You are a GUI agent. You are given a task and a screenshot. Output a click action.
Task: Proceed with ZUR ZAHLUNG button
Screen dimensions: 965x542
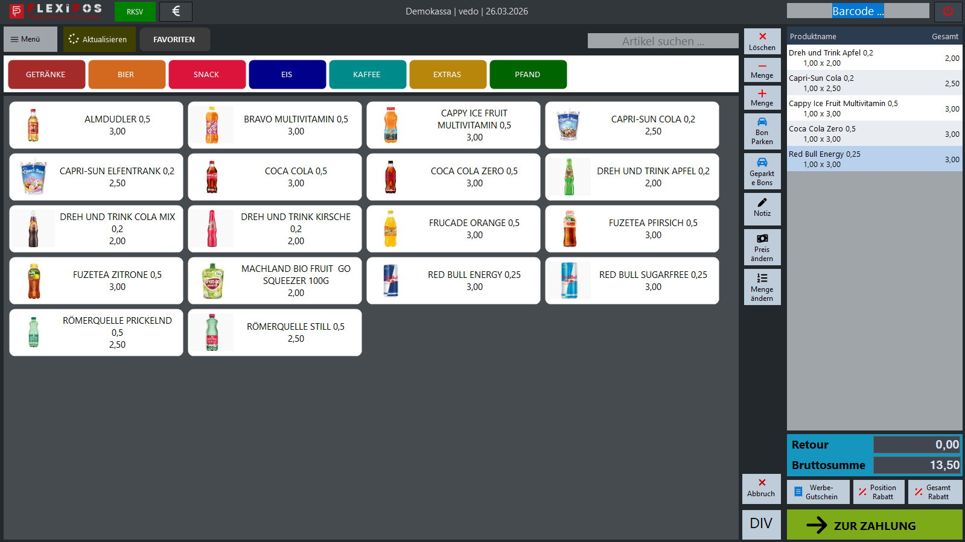(x=874, y=525)
